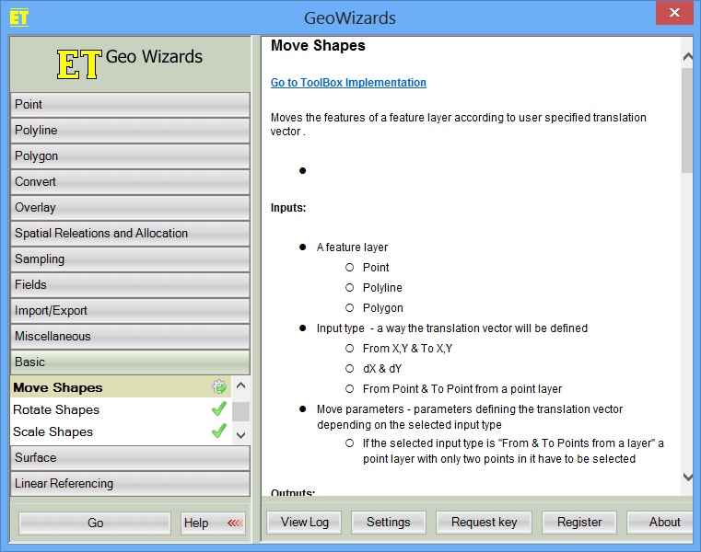701x552 pixels.
Task: Select Scale Shapes in the function list
Action: 121,431
